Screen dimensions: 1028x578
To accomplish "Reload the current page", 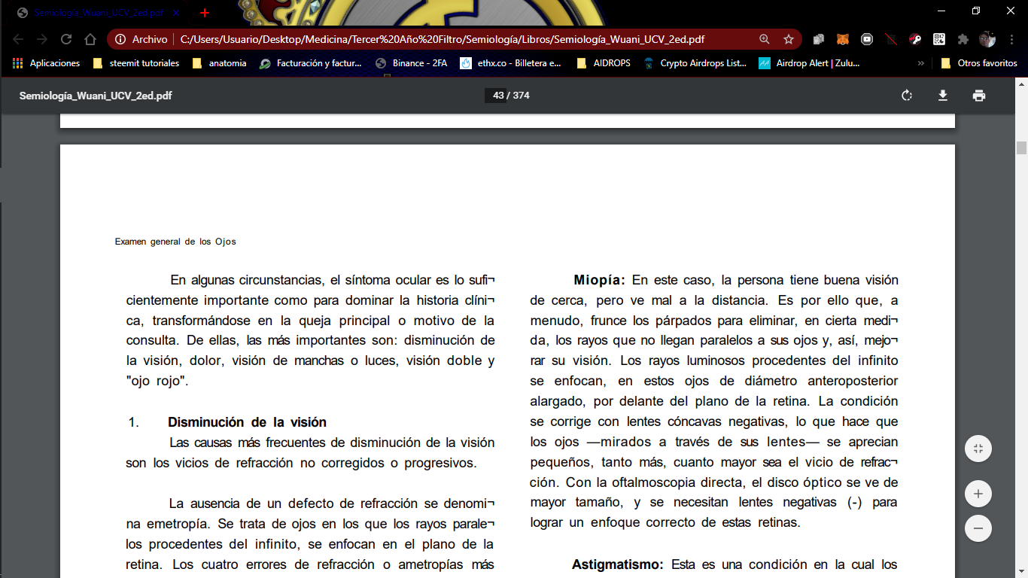I will click(66, 39).
